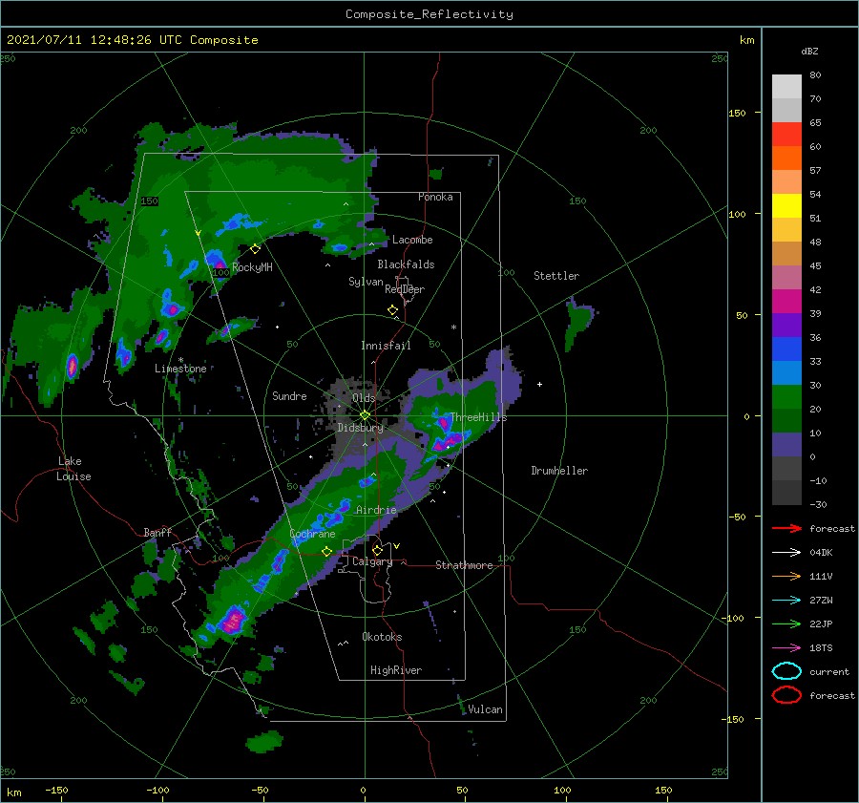Click the yellow station marker near RedDeer
This screenshot has height=803, width=859.
coord(392,310)
